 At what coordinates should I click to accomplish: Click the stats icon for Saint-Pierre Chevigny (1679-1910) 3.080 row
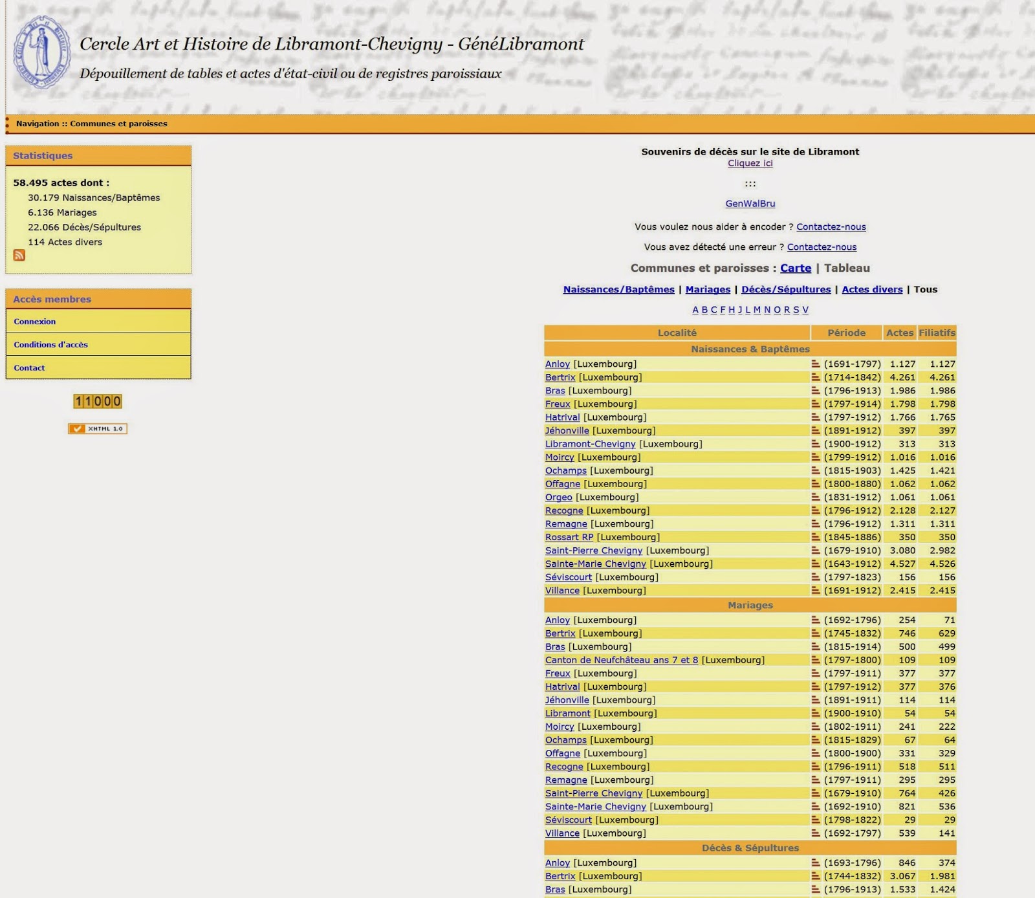tap(815, 551)
